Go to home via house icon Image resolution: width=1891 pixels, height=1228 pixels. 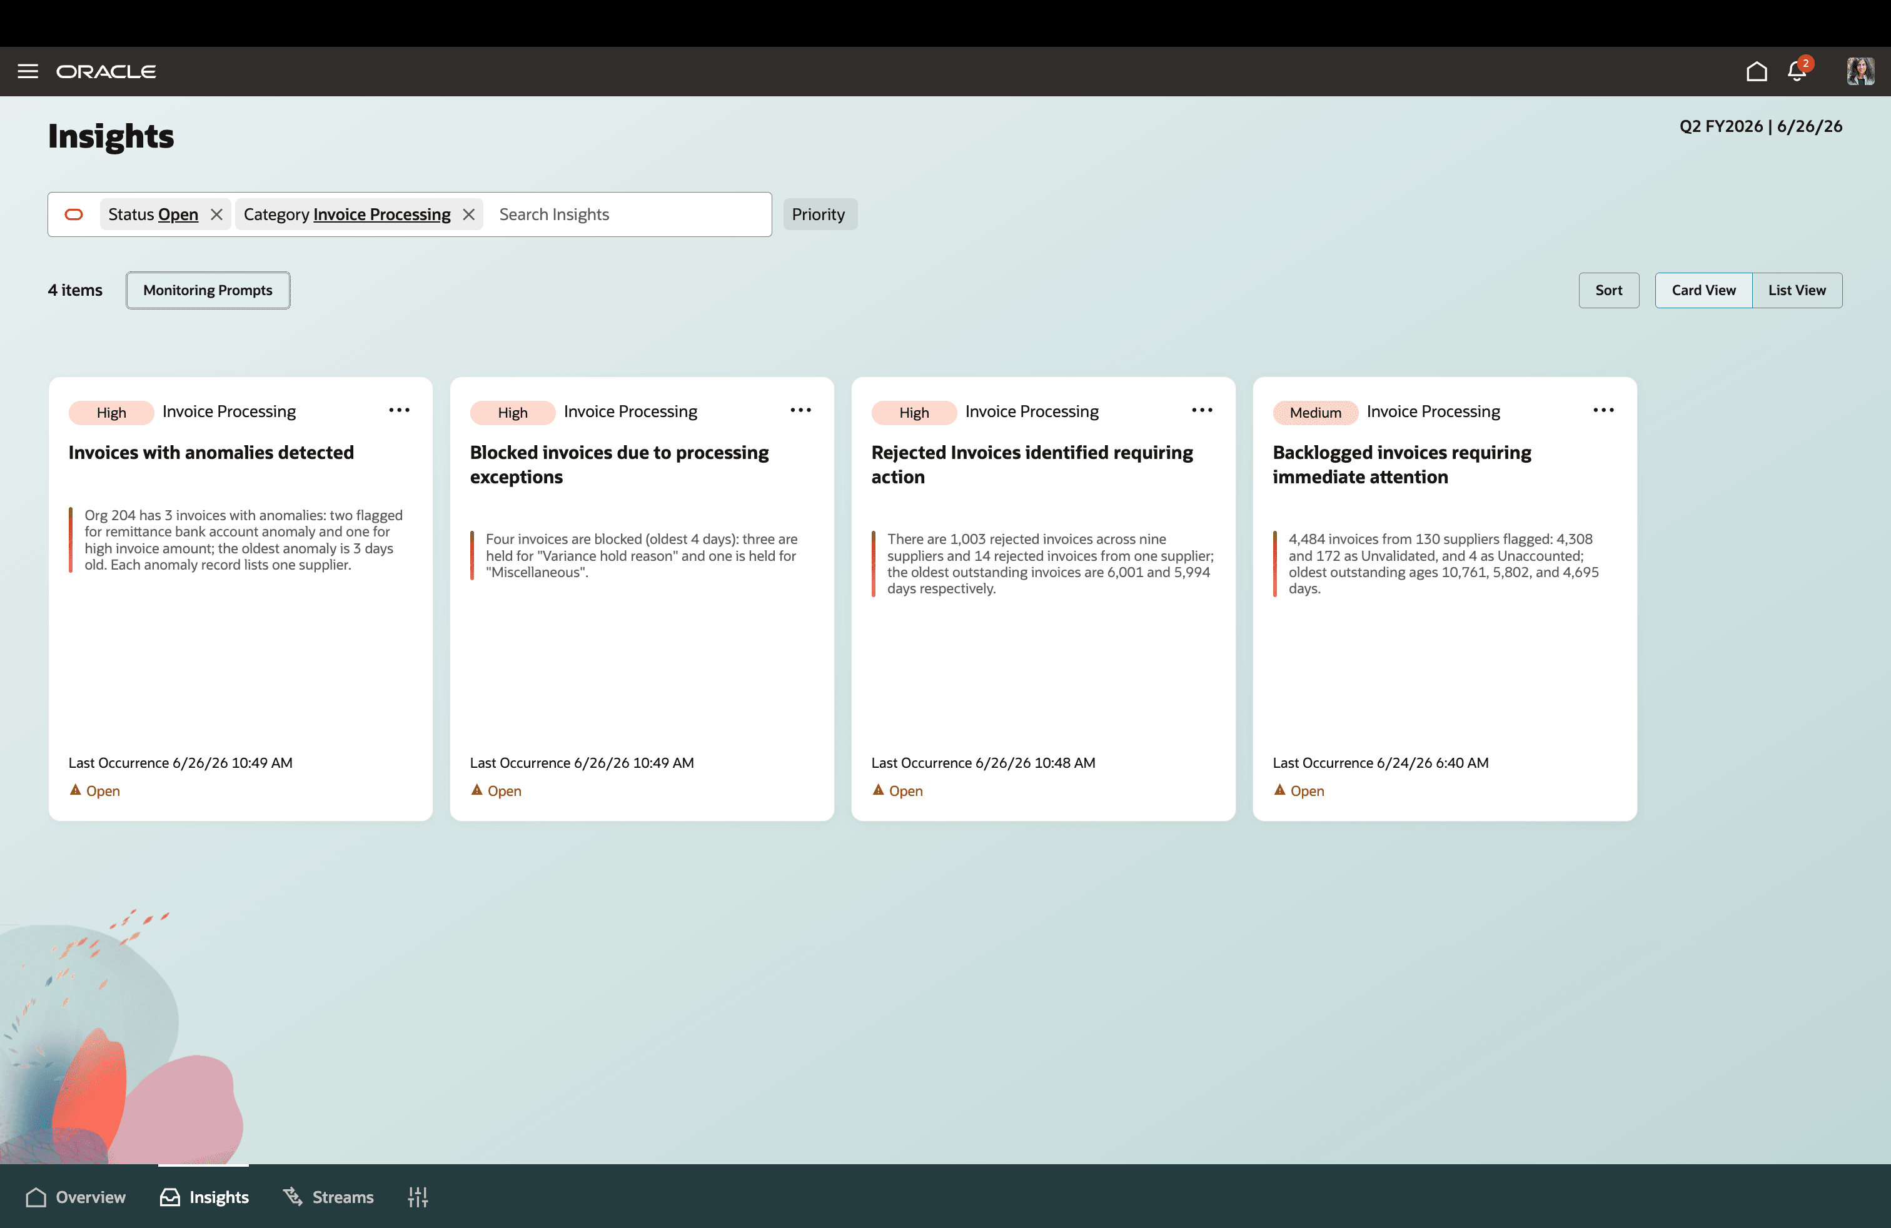click(x=1757, y=71)
